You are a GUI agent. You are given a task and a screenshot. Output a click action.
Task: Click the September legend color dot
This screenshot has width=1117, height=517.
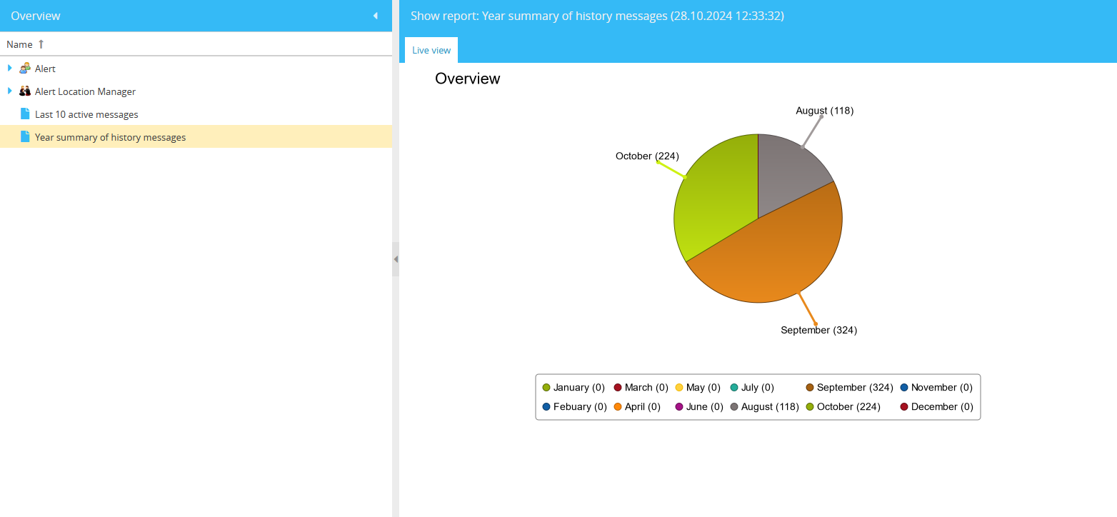810,388
